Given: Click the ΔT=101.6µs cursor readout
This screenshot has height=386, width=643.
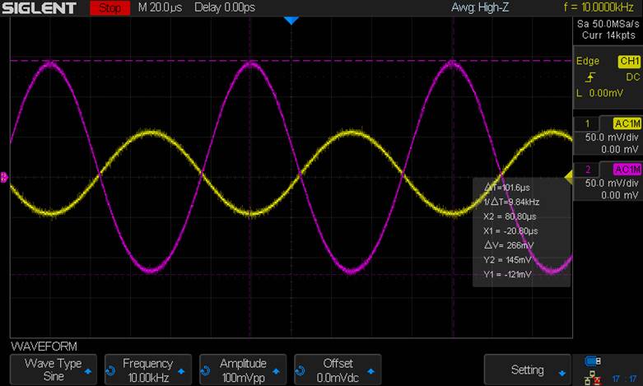Looking at the screenshot, I should [507, 188].
